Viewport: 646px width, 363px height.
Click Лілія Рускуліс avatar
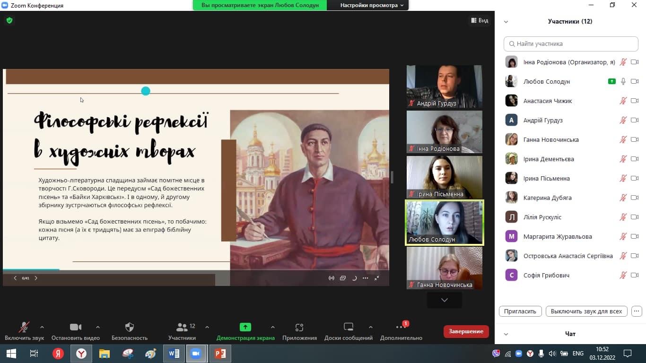[511, 217]
